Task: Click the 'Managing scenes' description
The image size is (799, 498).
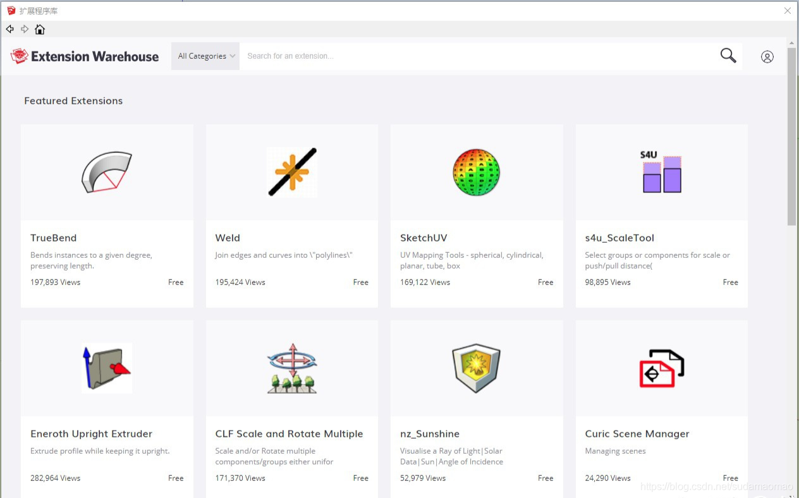Action: pos(616,451)
